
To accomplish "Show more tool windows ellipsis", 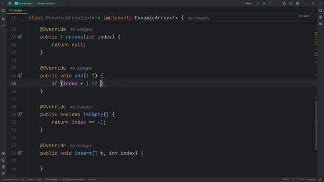I will [4, 26].
